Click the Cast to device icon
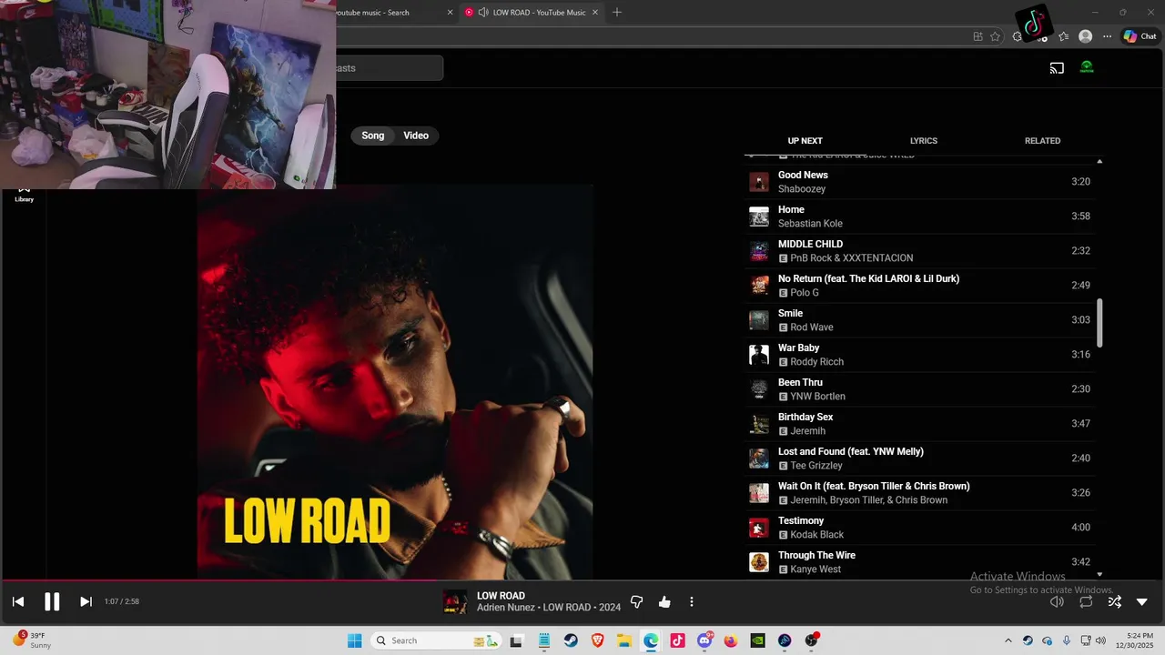This screenshot has width=1165, height=655. (1057, 67)
